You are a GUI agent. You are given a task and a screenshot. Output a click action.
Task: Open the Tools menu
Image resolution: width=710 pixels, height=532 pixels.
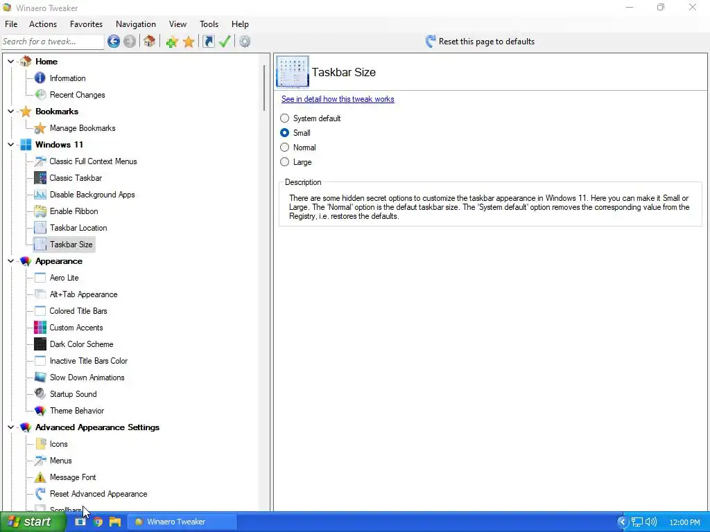(209, 24)
